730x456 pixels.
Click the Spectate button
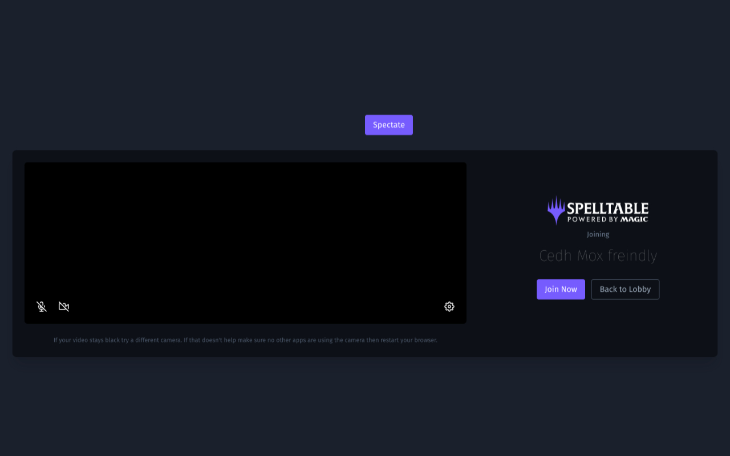pos(389,125)
